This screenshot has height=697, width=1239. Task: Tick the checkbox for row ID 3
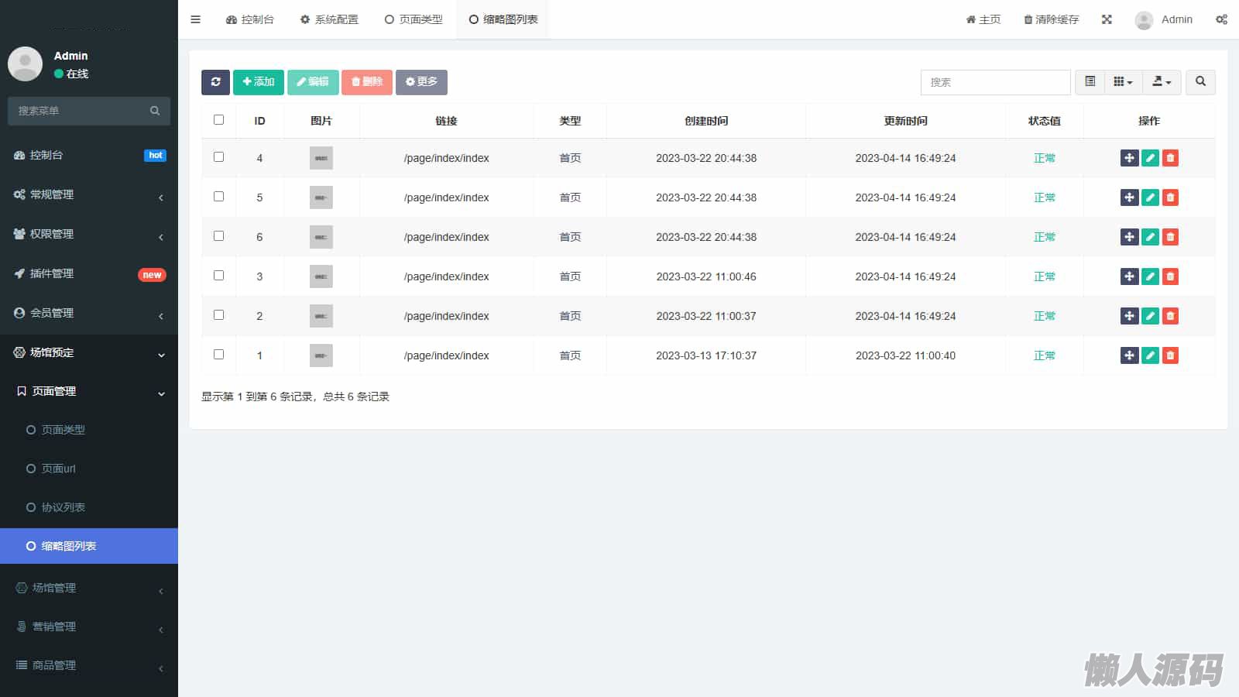click(218, 276)
